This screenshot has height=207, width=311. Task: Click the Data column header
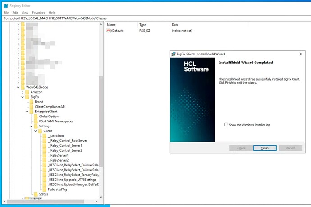[176, 24]
